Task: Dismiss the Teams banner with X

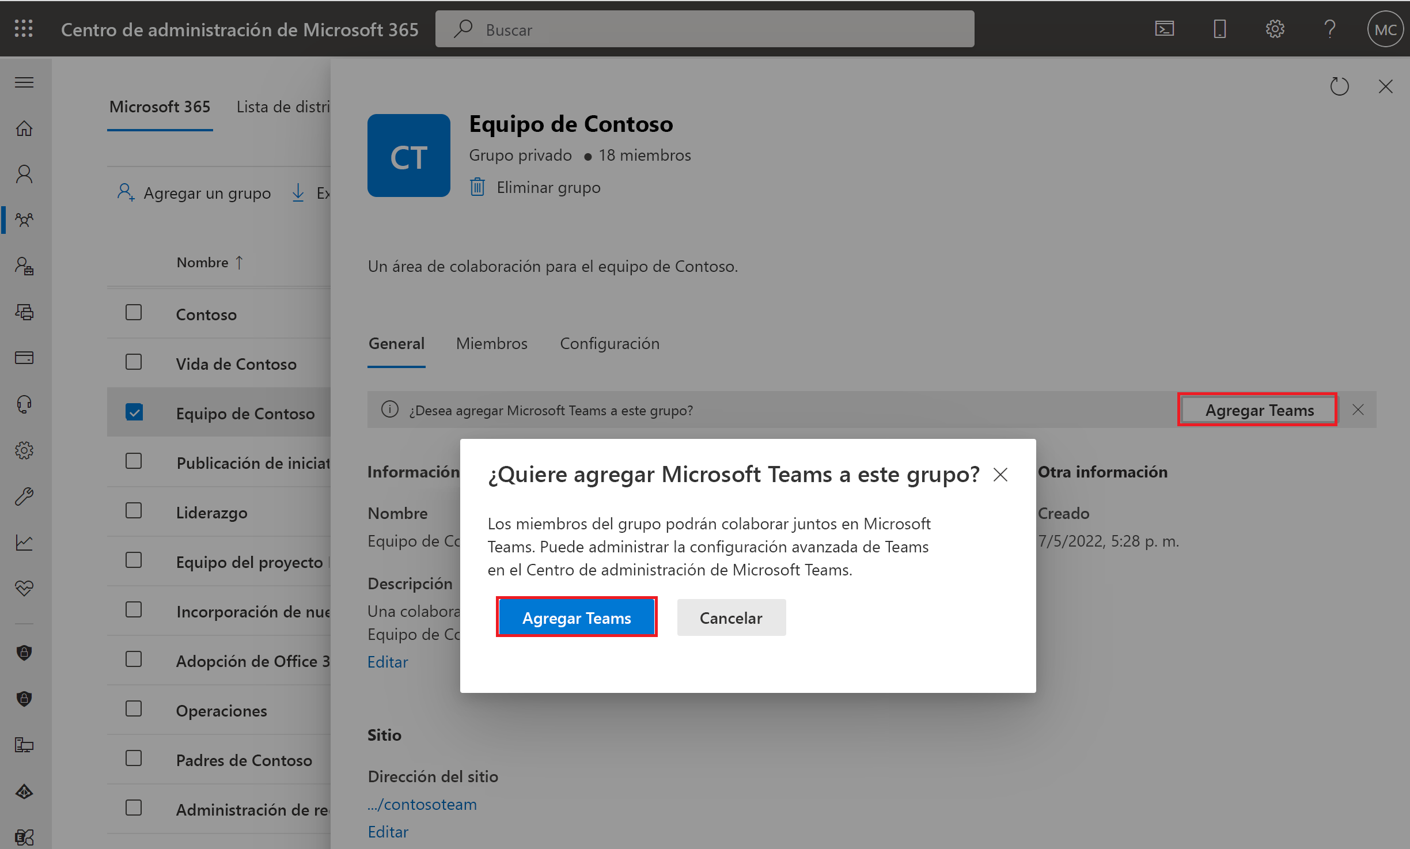Action: click(1358, 410)
